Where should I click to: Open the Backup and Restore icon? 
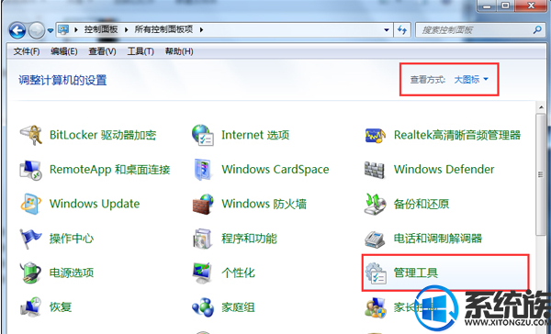pyautogui.click(x=375, y=204)
